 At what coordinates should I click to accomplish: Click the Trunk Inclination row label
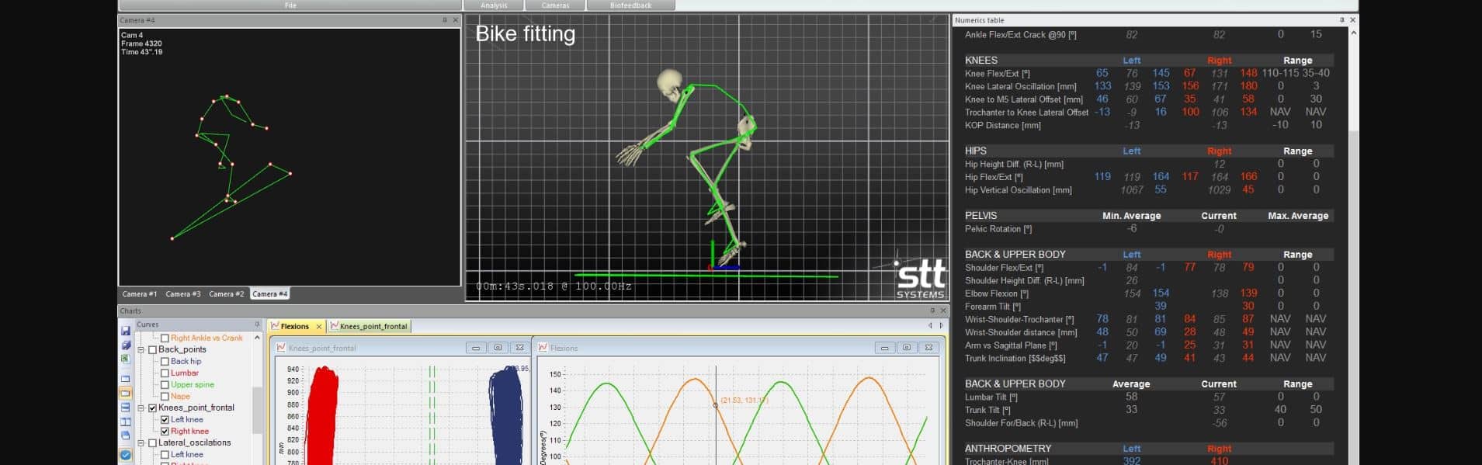[1015, 359]
